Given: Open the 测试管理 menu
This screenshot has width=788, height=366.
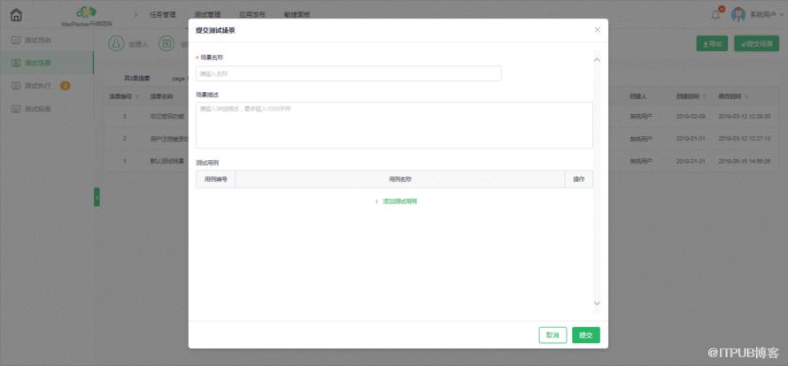Looking at the screenshot, I should pyautogui.click(x=207, y=14).
